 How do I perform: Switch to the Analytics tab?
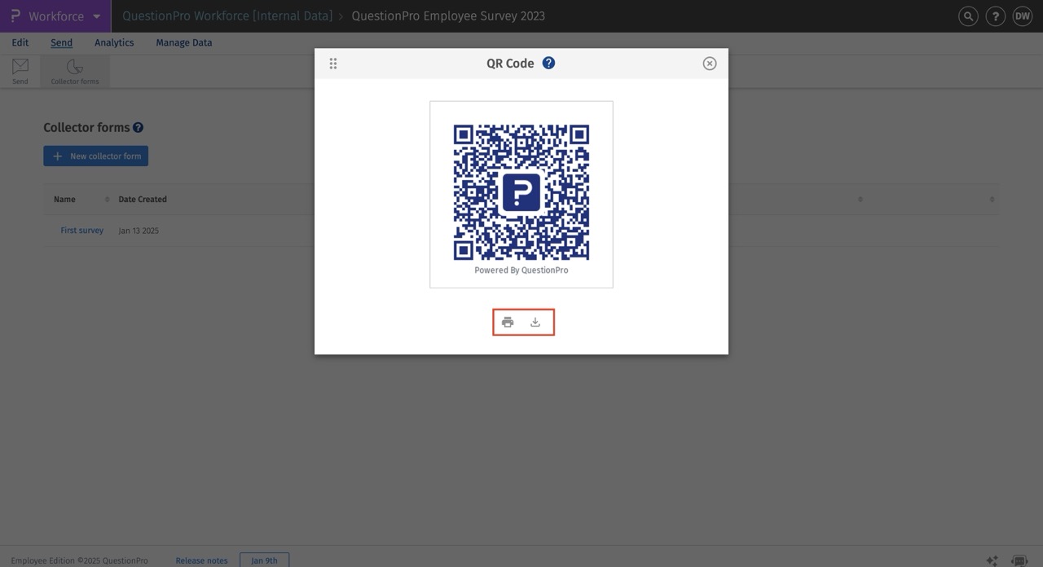point(113,42)
